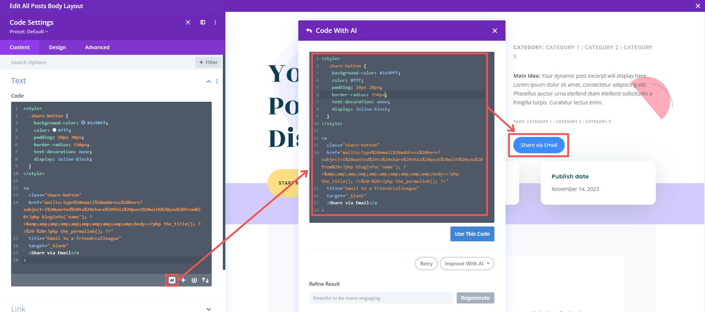
Task: Click Use This Code button
Action: coord(472,234)
